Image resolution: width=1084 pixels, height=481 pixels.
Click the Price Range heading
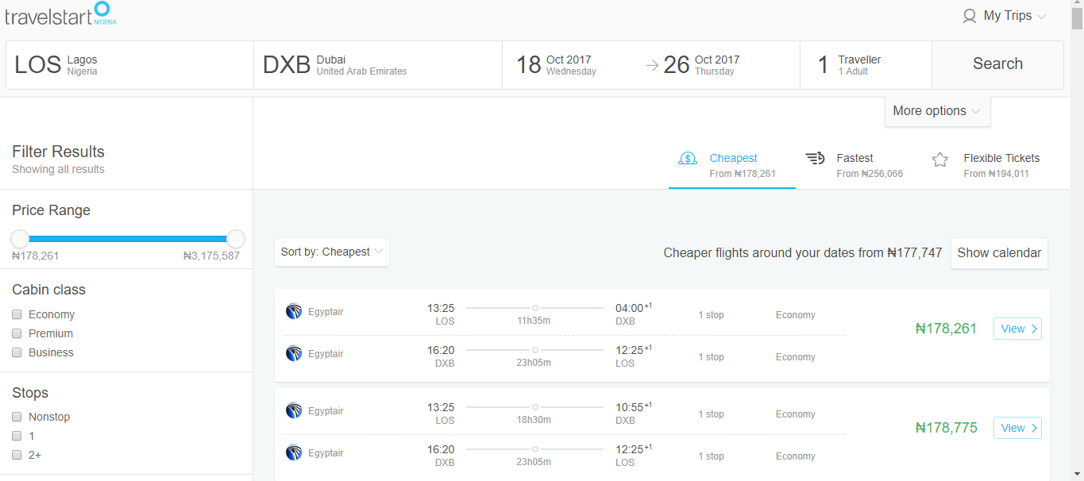coord(51,210)
